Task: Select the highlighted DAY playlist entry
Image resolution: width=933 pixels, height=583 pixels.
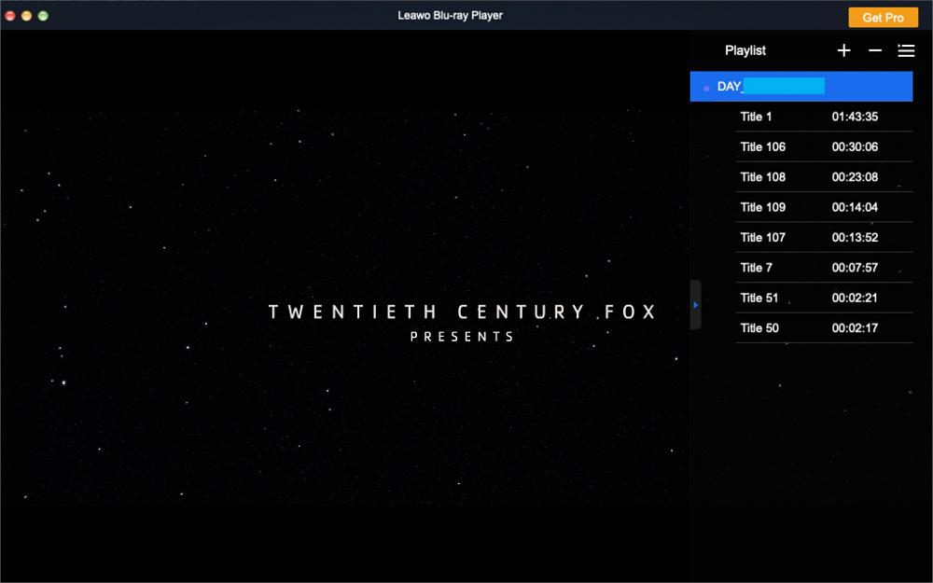Action: coord(802,86)
